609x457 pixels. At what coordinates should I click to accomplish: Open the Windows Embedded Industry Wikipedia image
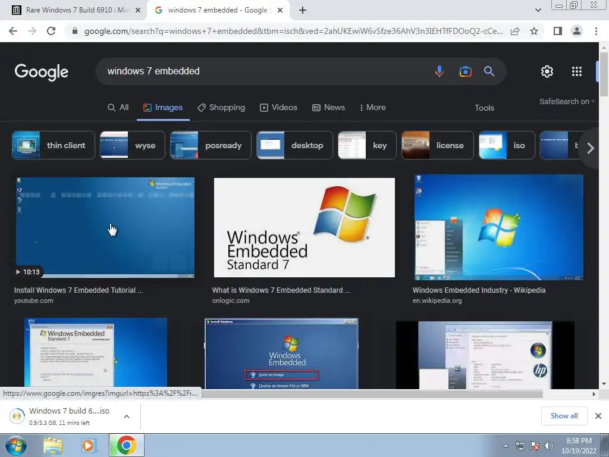499,227
